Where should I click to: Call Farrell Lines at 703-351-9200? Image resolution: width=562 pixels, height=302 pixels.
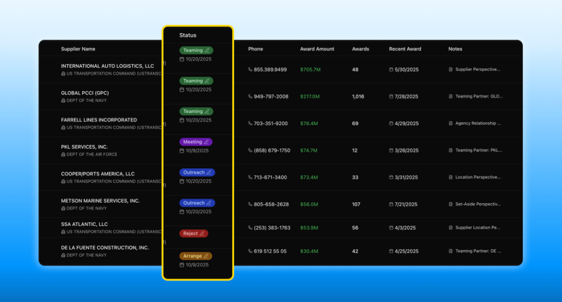(x=270, y=123)
